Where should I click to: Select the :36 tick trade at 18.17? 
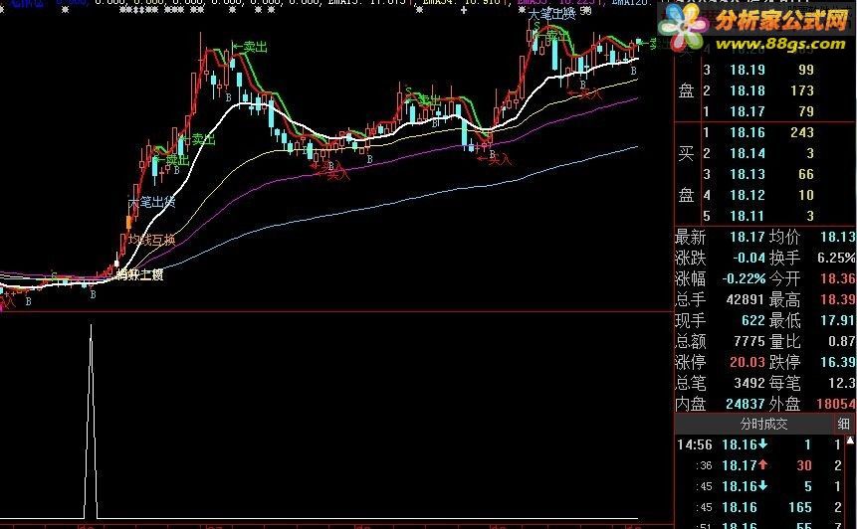pos(760,465)
